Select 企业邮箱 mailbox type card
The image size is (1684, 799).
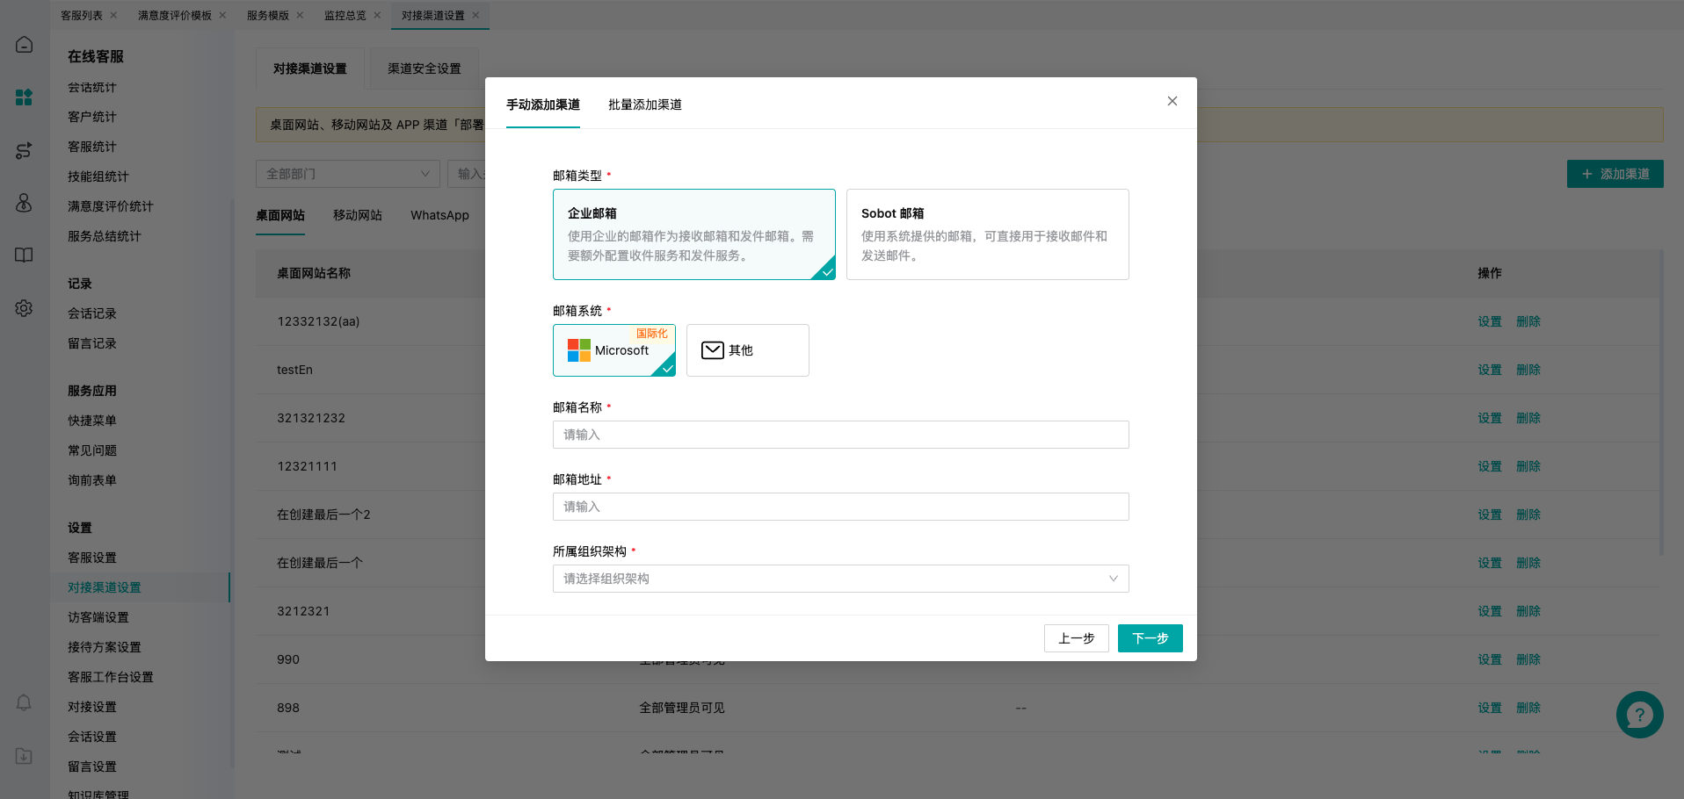pyautogui.click(x=694, y=234)
